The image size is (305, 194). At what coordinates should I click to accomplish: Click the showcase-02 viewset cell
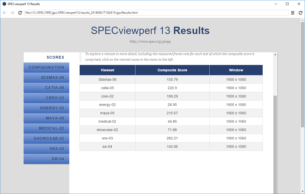click(107, 130)
